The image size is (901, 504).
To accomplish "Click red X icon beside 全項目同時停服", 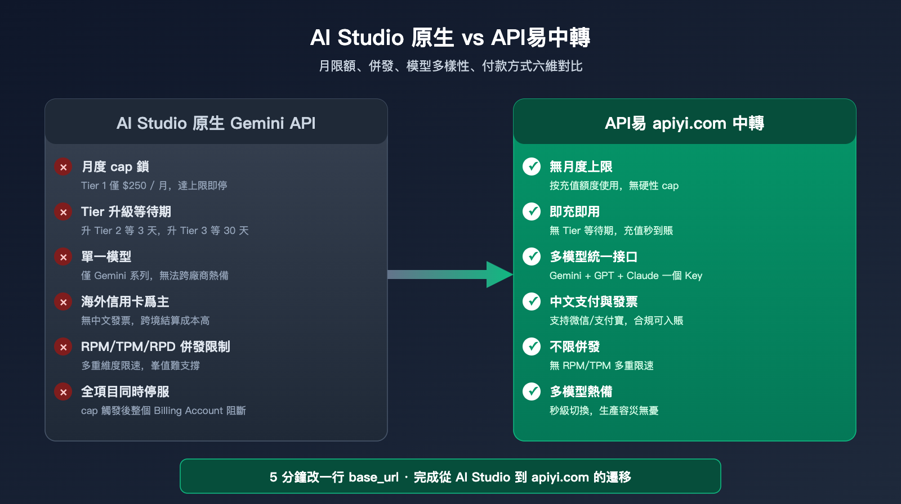I will (x=63, y=392).
